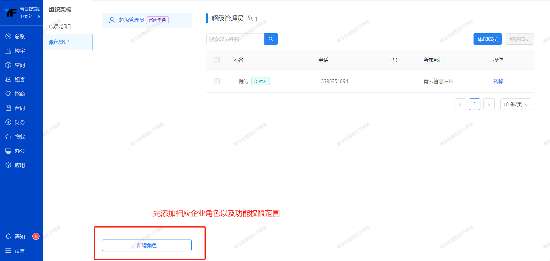Viewport: 550px width, 261px height.
Task: Open the 设置 settings icon
Action: pyautogui.click(x=8, y=251)
